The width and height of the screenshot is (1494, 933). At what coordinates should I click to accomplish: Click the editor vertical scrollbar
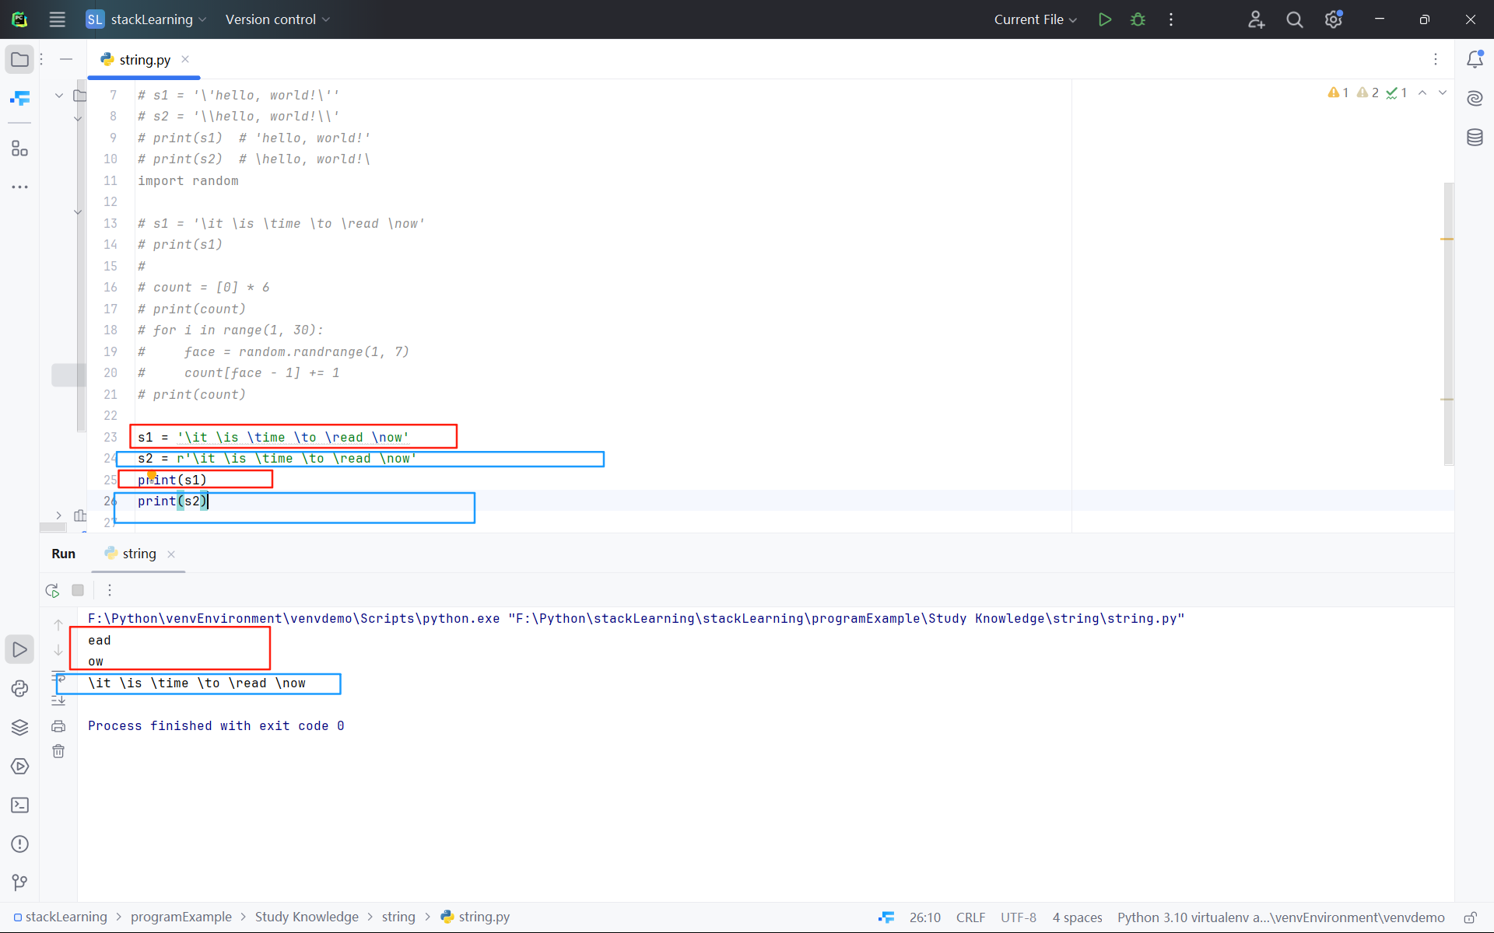[x=1448, y=323]
